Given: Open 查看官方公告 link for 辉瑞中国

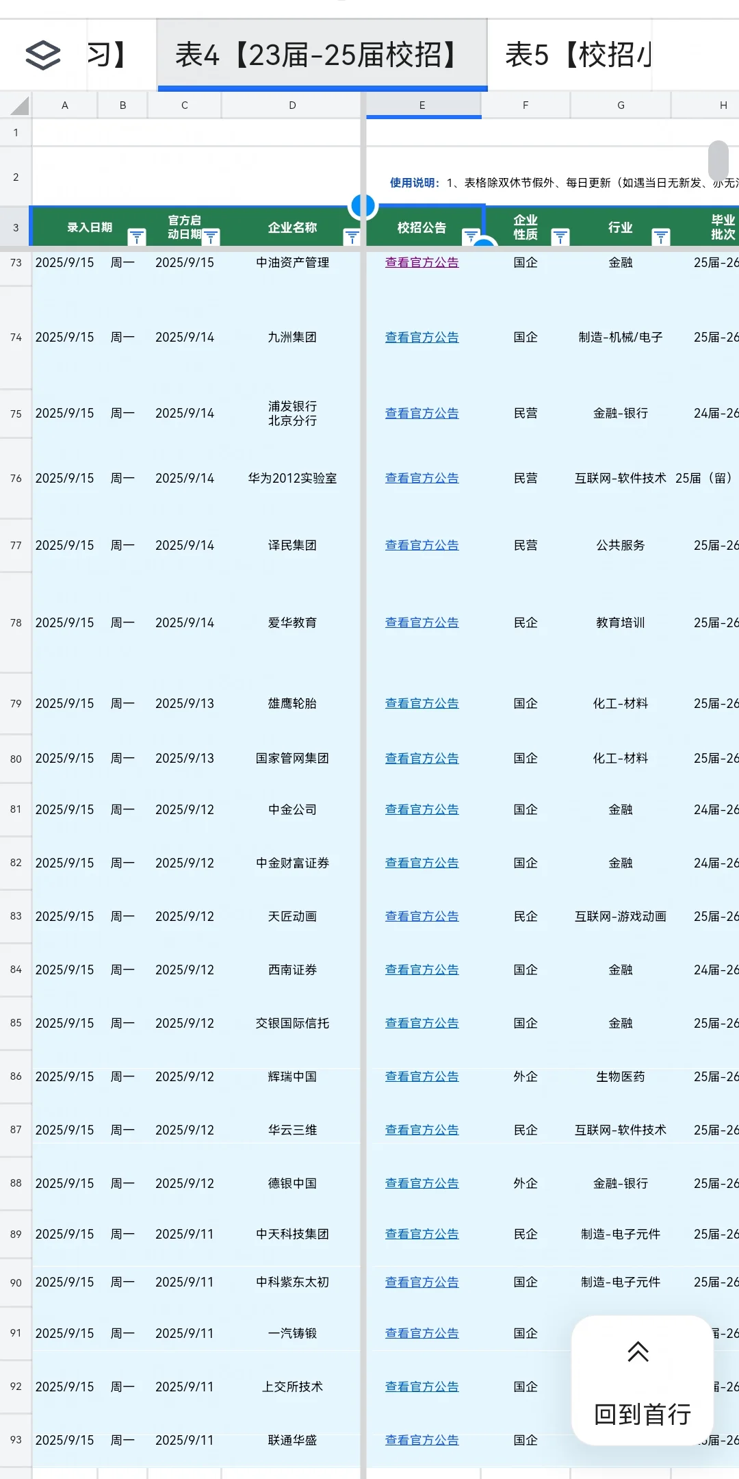Looking at the screenshot, I should [x=422, y=1076].
